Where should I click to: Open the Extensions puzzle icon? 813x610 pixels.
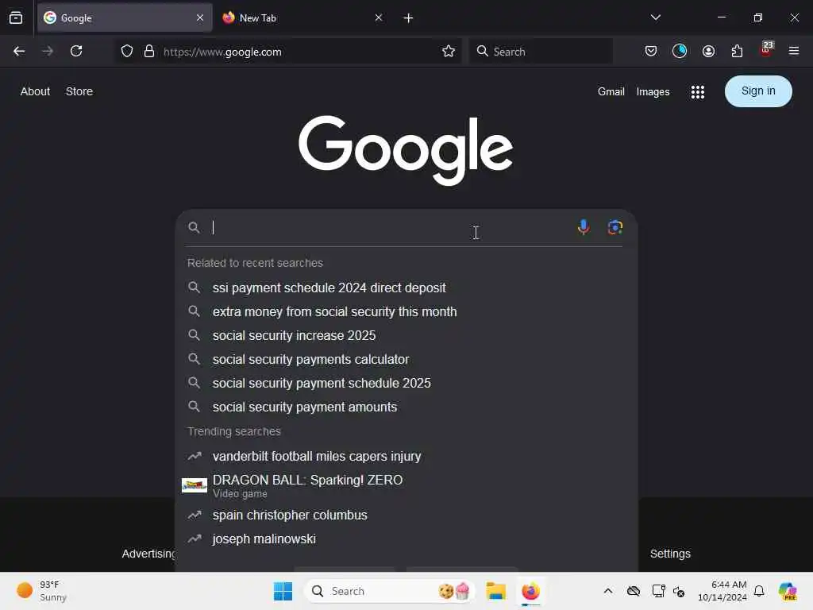coord(737,51)
